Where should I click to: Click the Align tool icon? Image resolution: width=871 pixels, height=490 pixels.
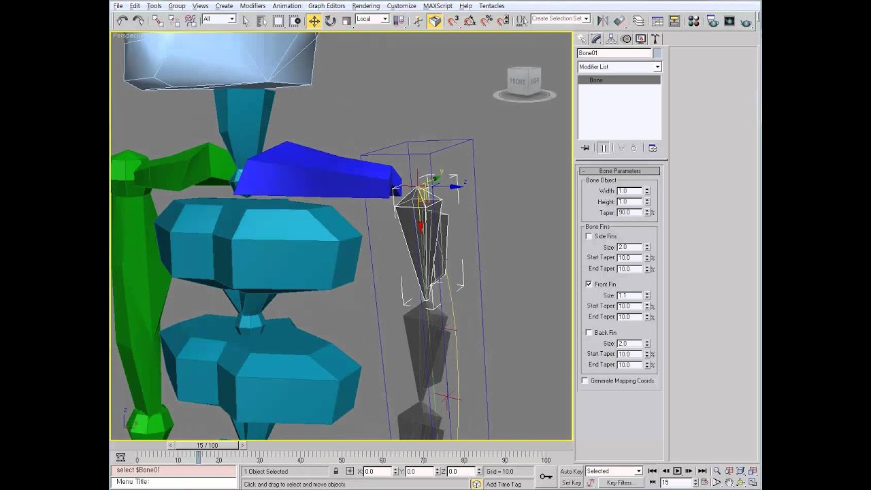coord(619,21)
